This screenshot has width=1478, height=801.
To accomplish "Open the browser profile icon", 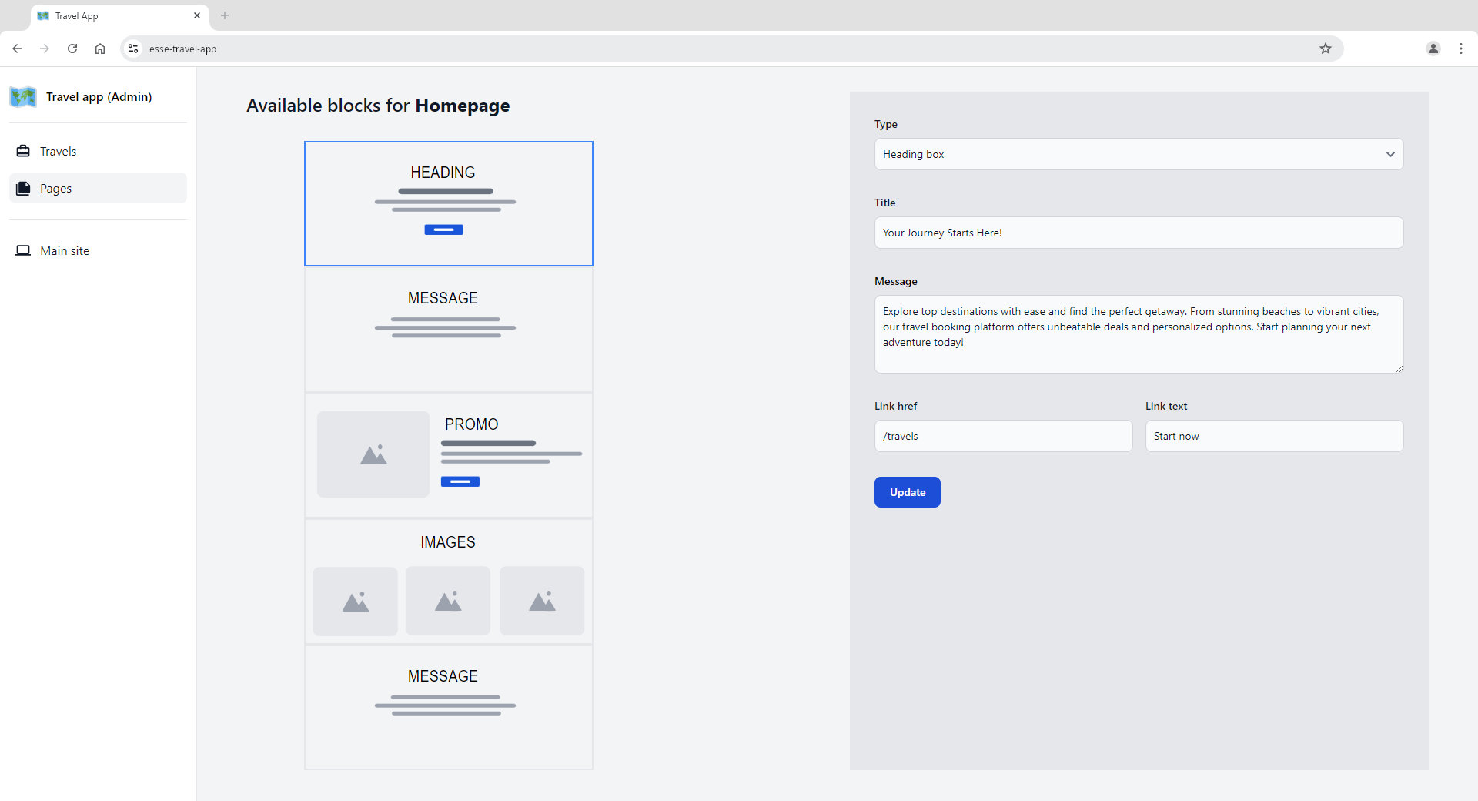I will tap(1433, 49).
